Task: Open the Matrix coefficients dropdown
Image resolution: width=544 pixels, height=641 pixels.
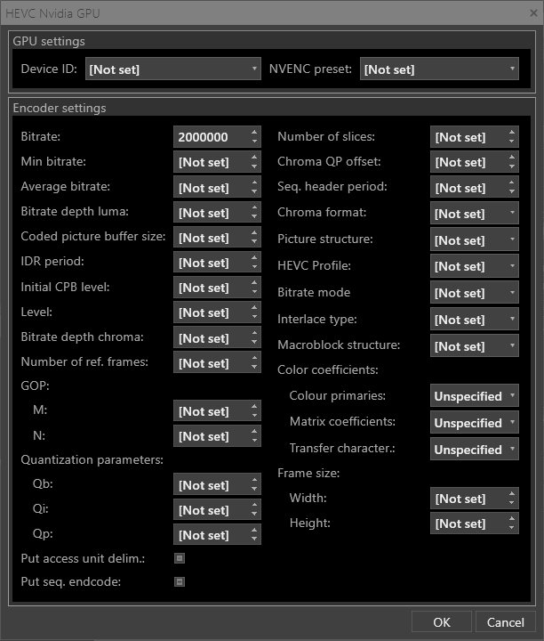Action: 474,422
